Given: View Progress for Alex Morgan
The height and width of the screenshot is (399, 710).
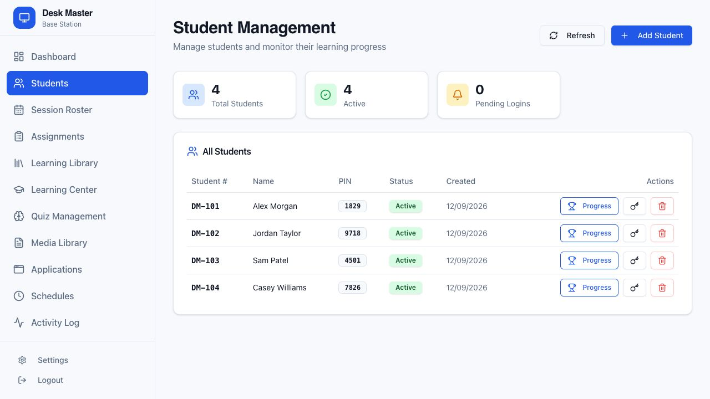Looking at the screenshot, I should pos(589,206).
